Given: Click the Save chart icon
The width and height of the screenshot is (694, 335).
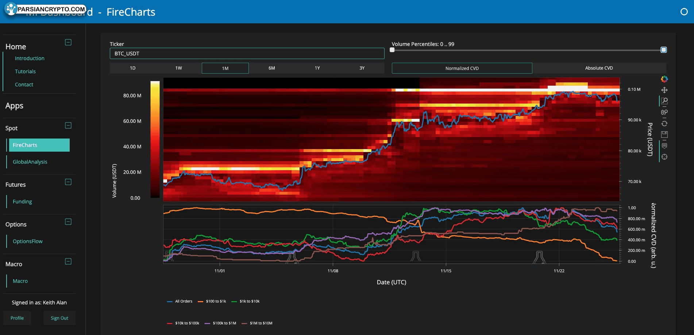Looking at the screenshot, I should coord(664,135).
